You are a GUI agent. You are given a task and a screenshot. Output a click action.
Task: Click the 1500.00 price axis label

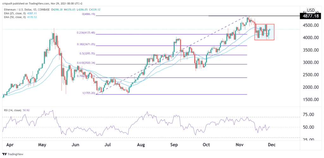(311, 100)
